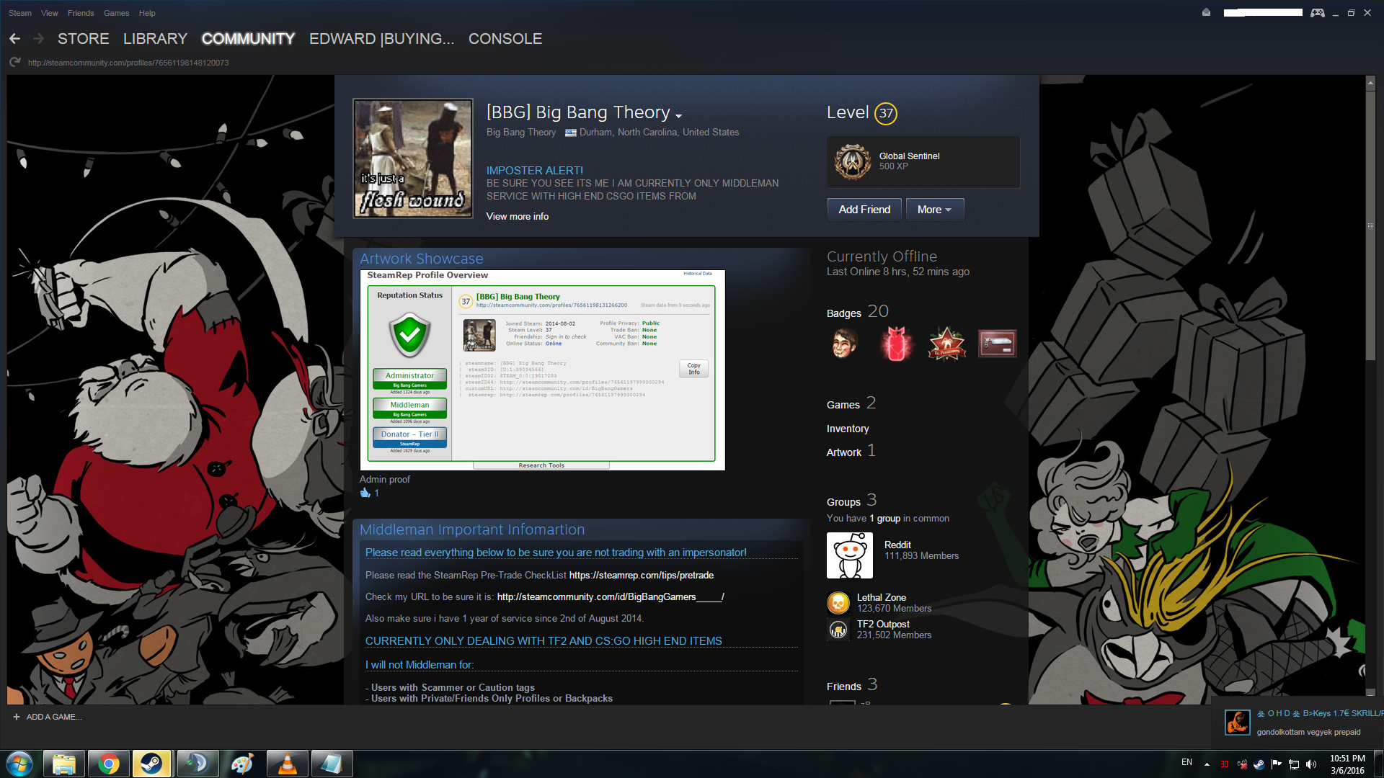
Task: Click the level 37 badge circle
Action: 886,113
